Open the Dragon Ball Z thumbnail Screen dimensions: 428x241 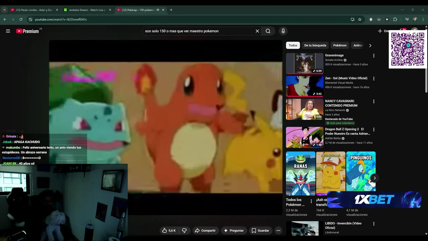coord(305,137)
